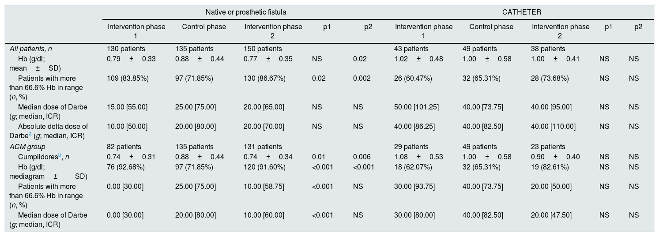Click the '23 patients' cell
This screenshot has height=237, width=659.
(x=548, y=147)
